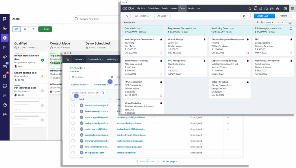Open Contact owner filter in HubSpot
This screenshot has width=296, height=168.
click(80, 85)
